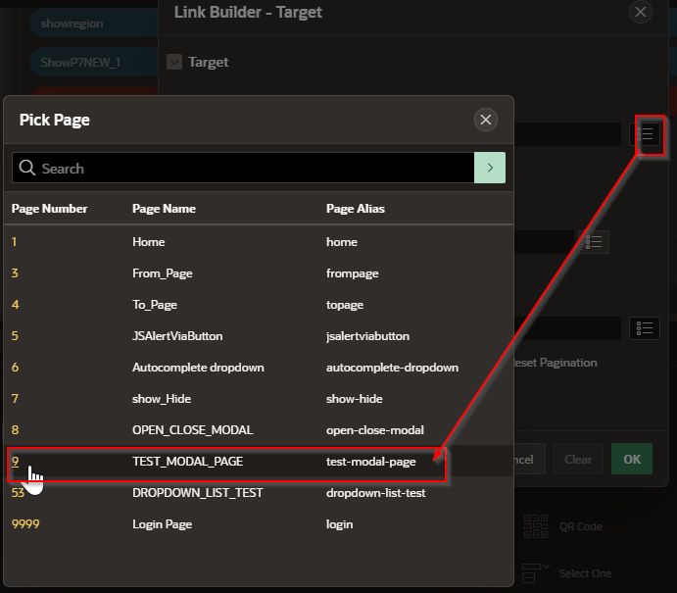Open the first page picker list icon
The image size is (677, 593).
pyautogui.click(x=645, y=134)
